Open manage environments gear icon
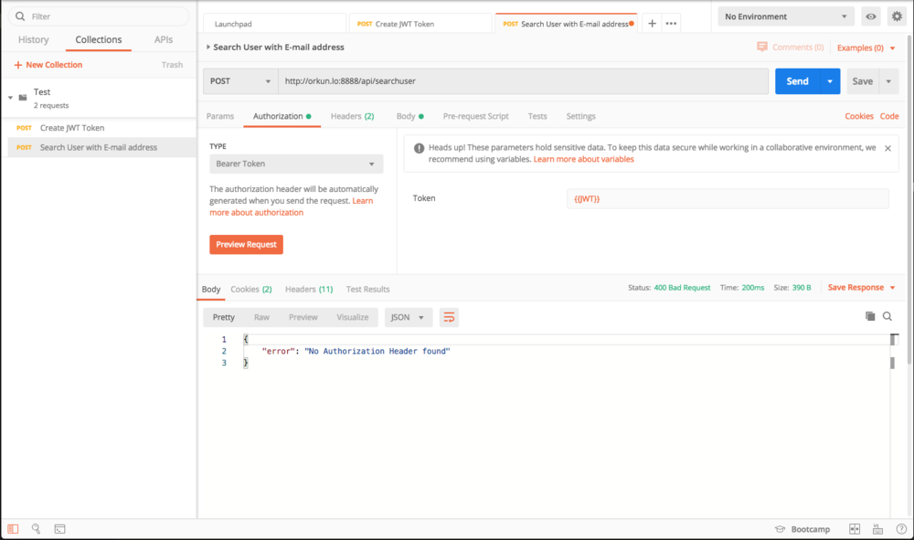Viewport: 914px width, 540px height. pyautogui.click(x=896, y=16)
